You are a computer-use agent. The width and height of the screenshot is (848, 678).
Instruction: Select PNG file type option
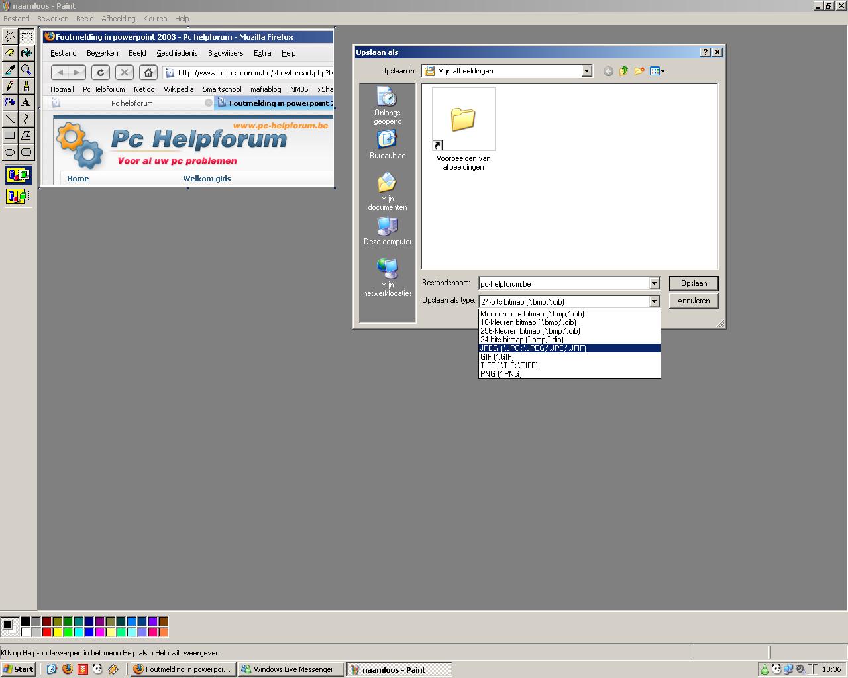pyautogui.click(x=569, y=374)
